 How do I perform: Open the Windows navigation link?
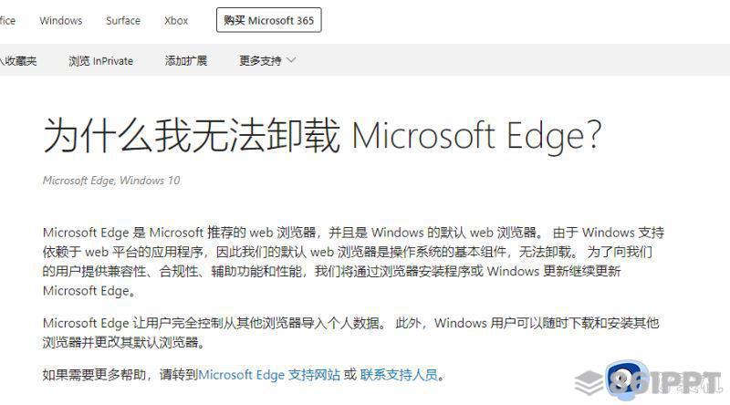click(x=60, y=20)
